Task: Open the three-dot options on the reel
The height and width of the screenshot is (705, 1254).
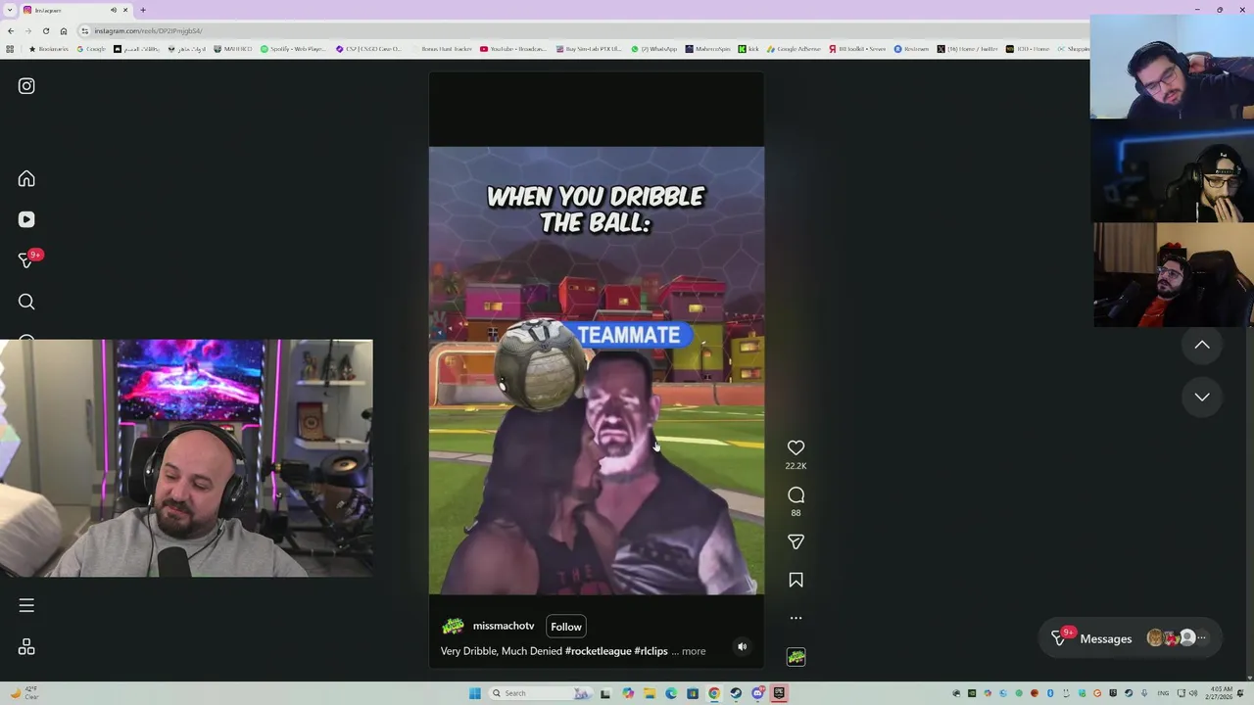Action: 796,618
